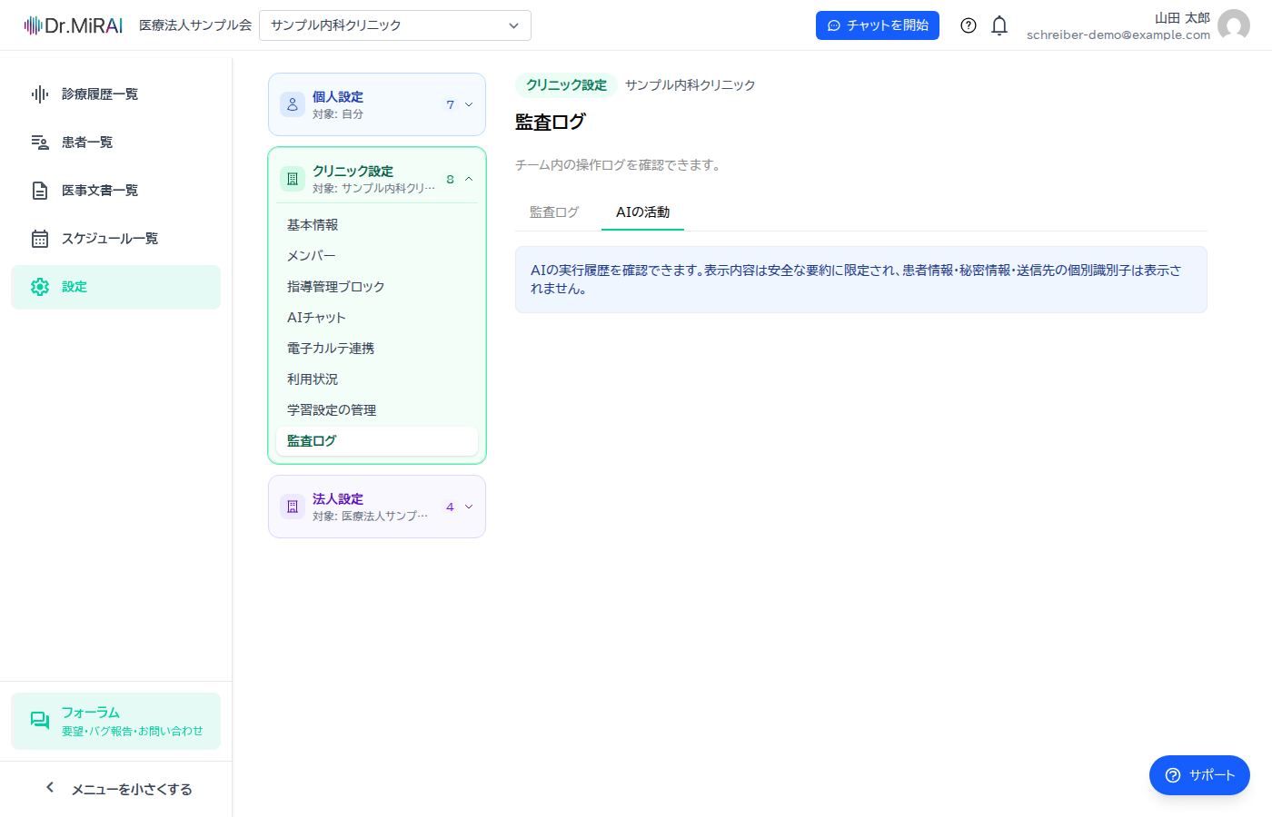Click the クリニック設定 breadcrumb badge

[x=566, y=85]
